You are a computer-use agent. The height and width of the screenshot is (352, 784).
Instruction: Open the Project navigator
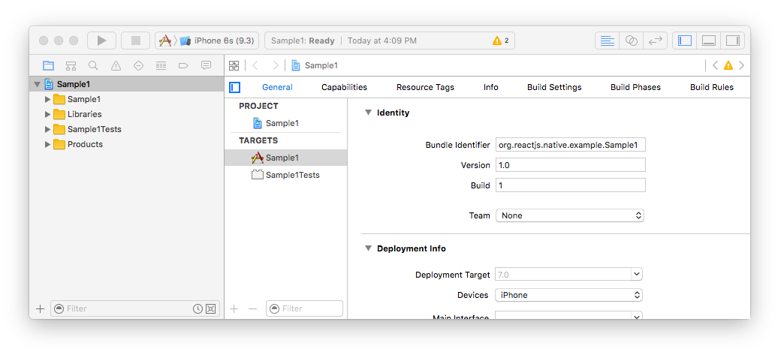tap(48, 65)
